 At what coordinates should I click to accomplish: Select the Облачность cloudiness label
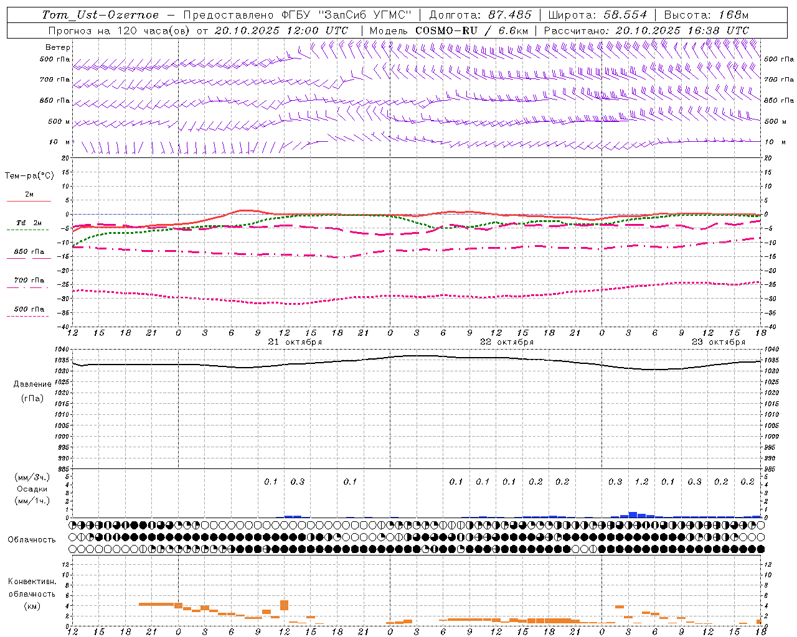32,540
